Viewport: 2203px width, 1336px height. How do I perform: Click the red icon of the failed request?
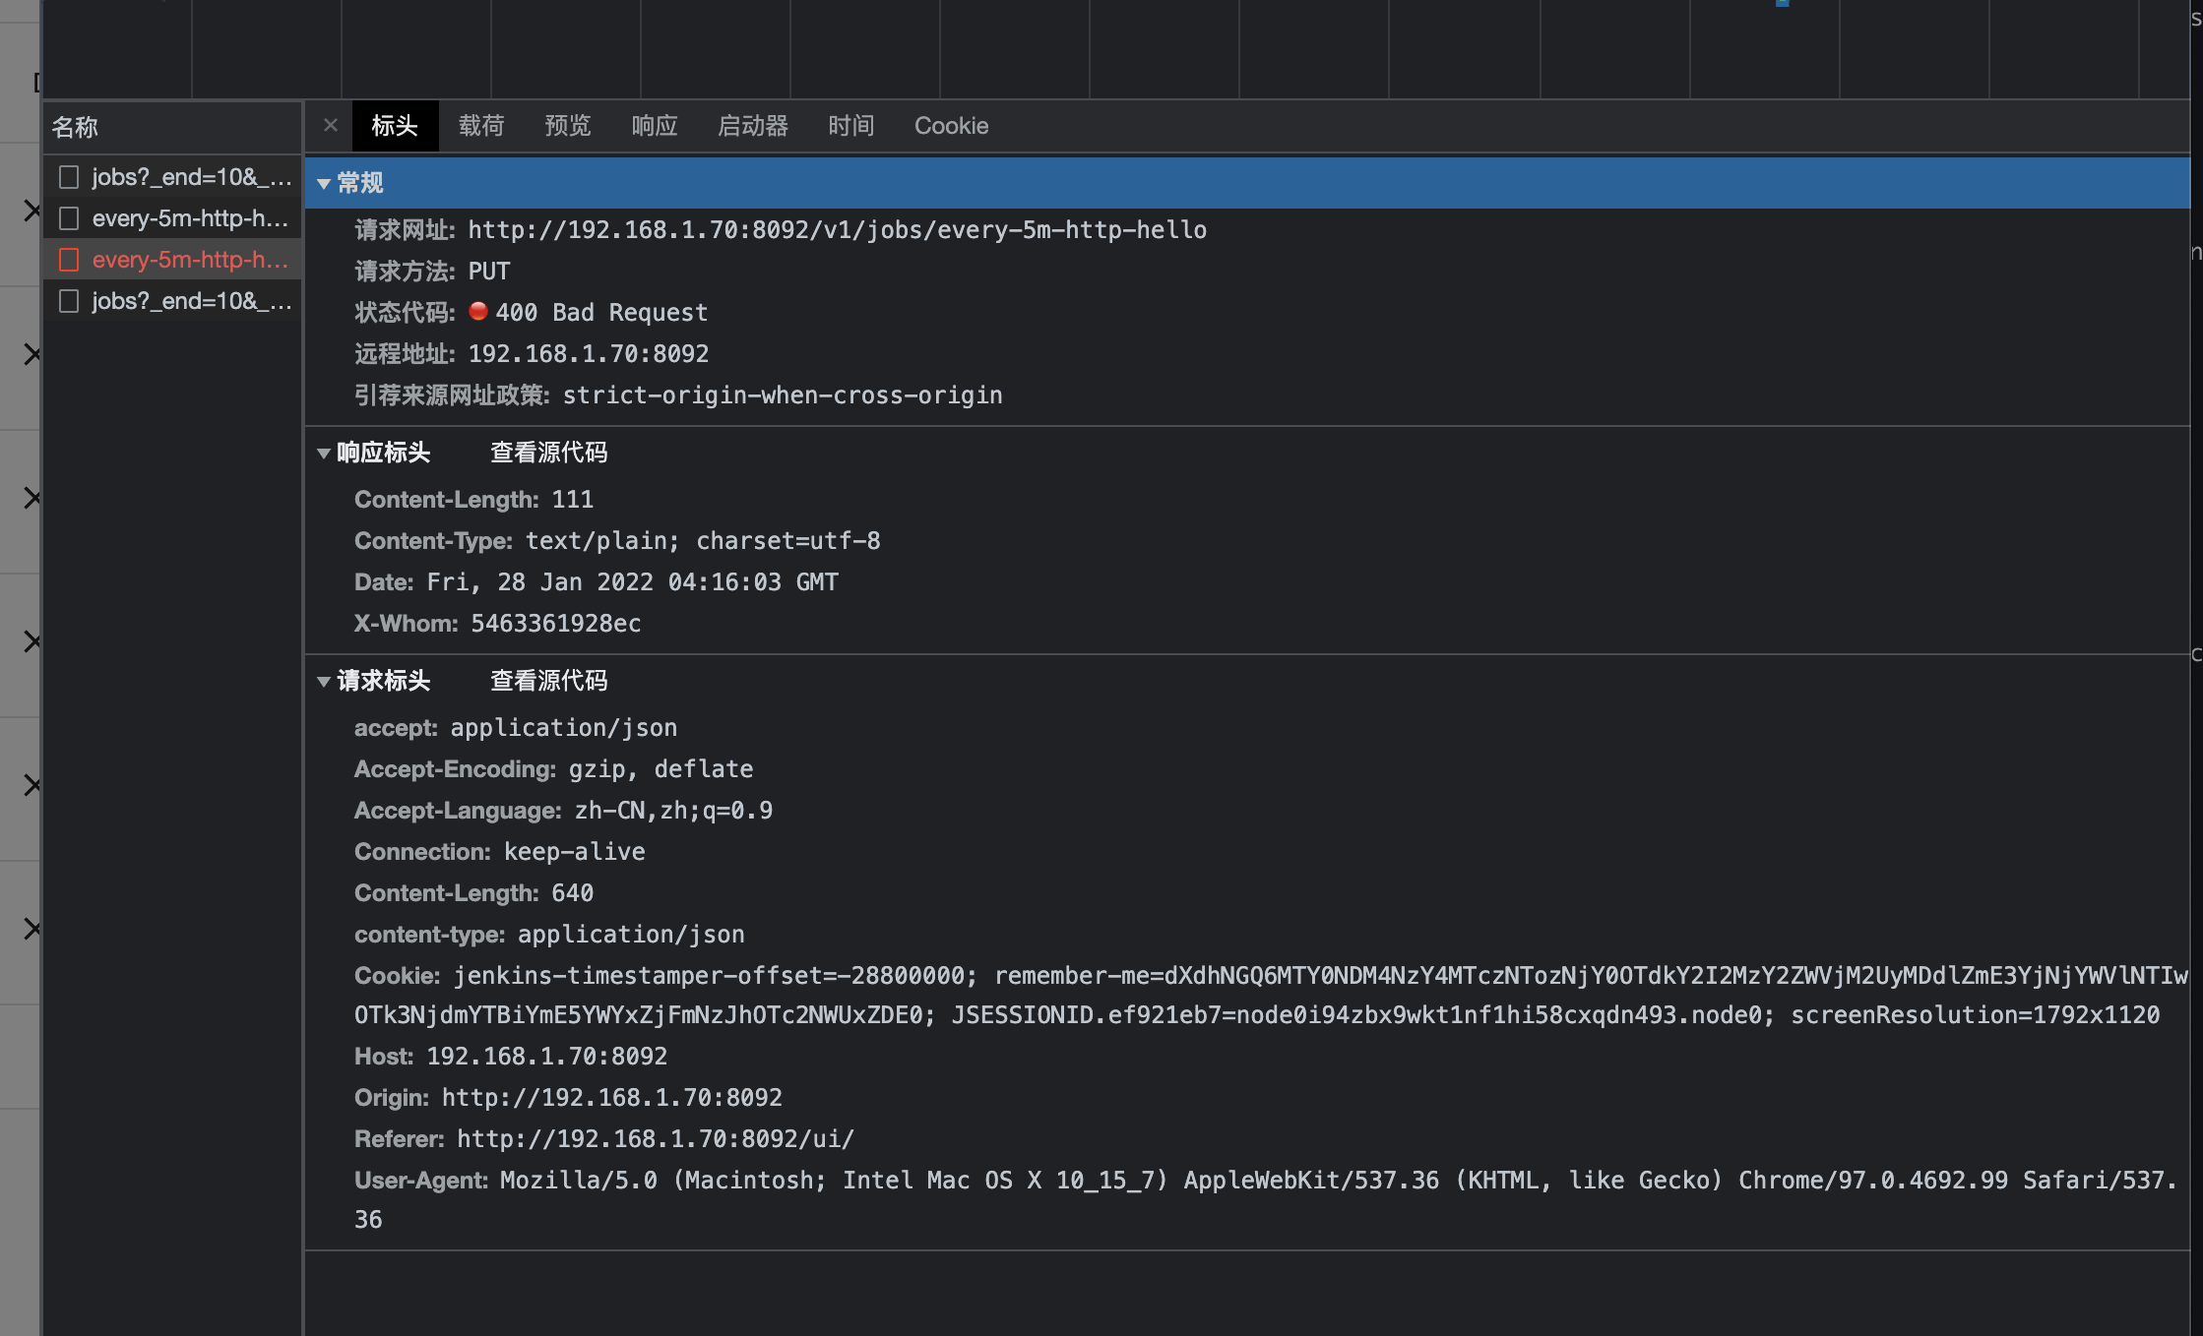[x=69, y=260]
